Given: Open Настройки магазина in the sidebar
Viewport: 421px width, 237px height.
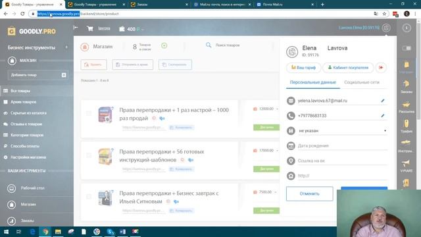Looking at the screenshot, I should [28, 157].
